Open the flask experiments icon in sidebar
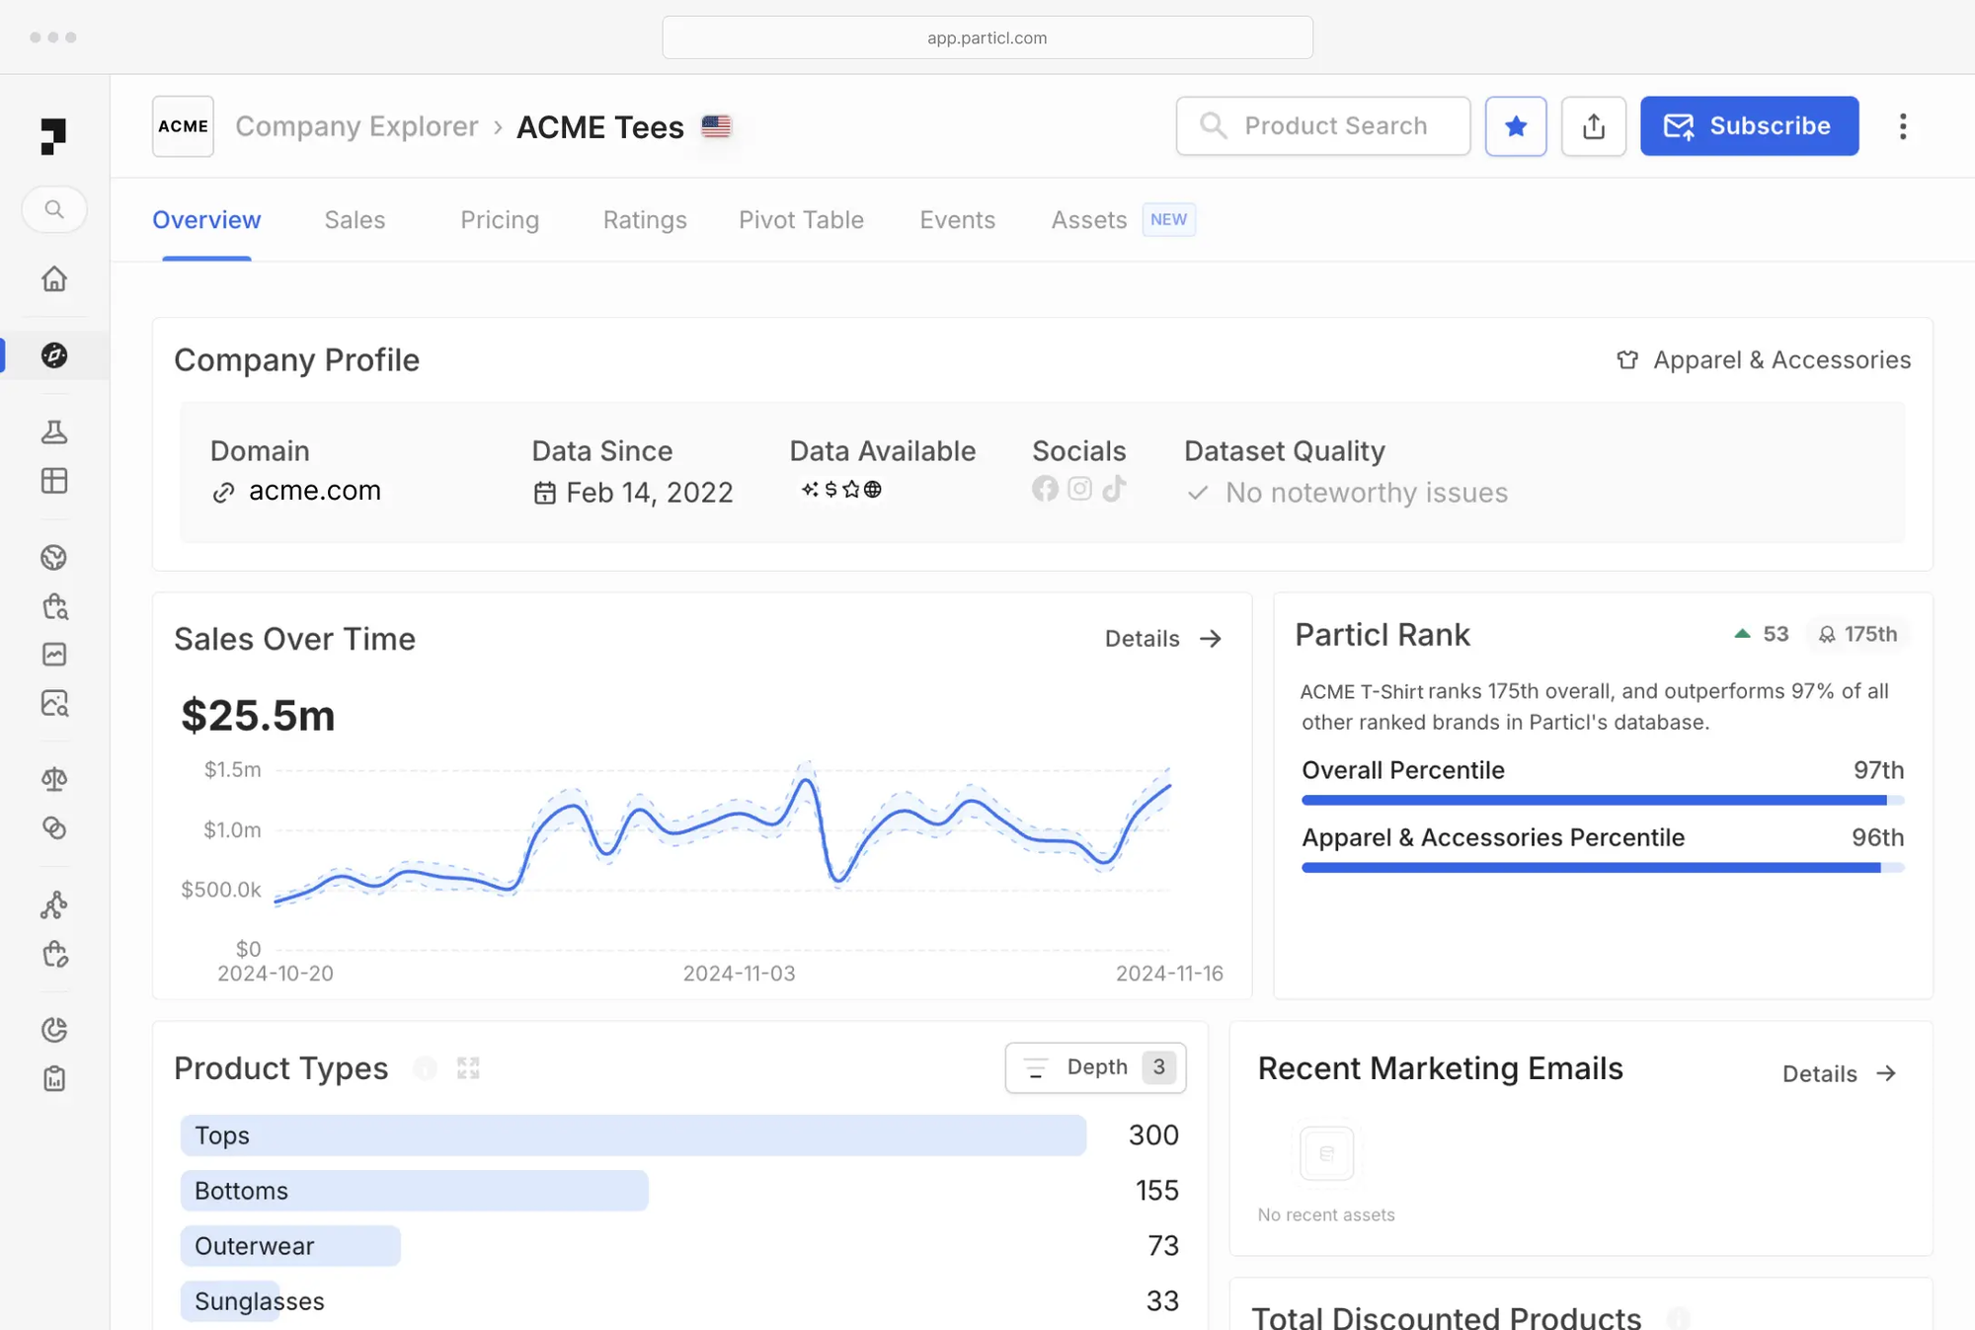 point(54,431)
